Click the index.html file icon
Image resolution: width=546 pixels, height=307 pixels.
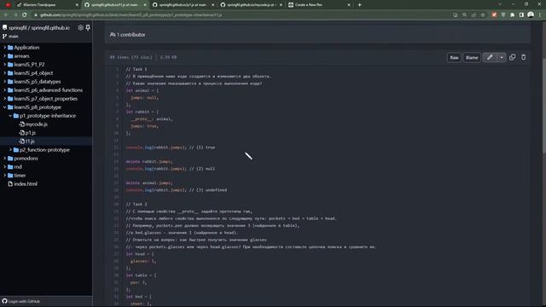pyautogui.click(x=10, y=184)
